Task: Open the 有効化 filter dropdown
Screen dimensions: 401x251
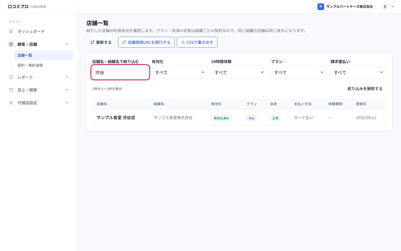Action: click(180, 72)
